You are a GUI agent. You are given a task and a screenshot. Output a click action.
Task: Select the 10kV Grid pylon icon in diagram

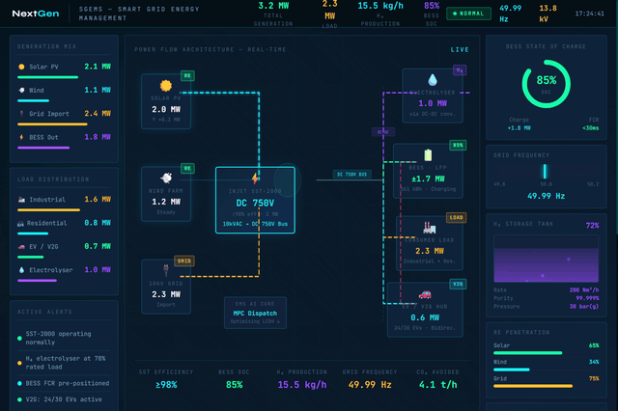166,270
